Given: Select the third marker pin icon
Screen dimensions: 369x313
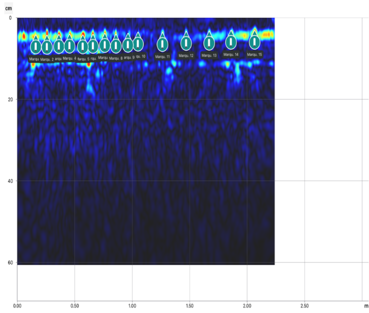Looking at the screenshot, I should tap(59, 46).
